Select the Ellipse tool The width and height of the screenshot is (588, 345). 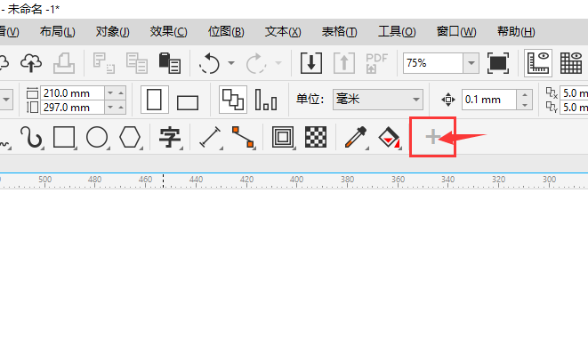[98, 137]
